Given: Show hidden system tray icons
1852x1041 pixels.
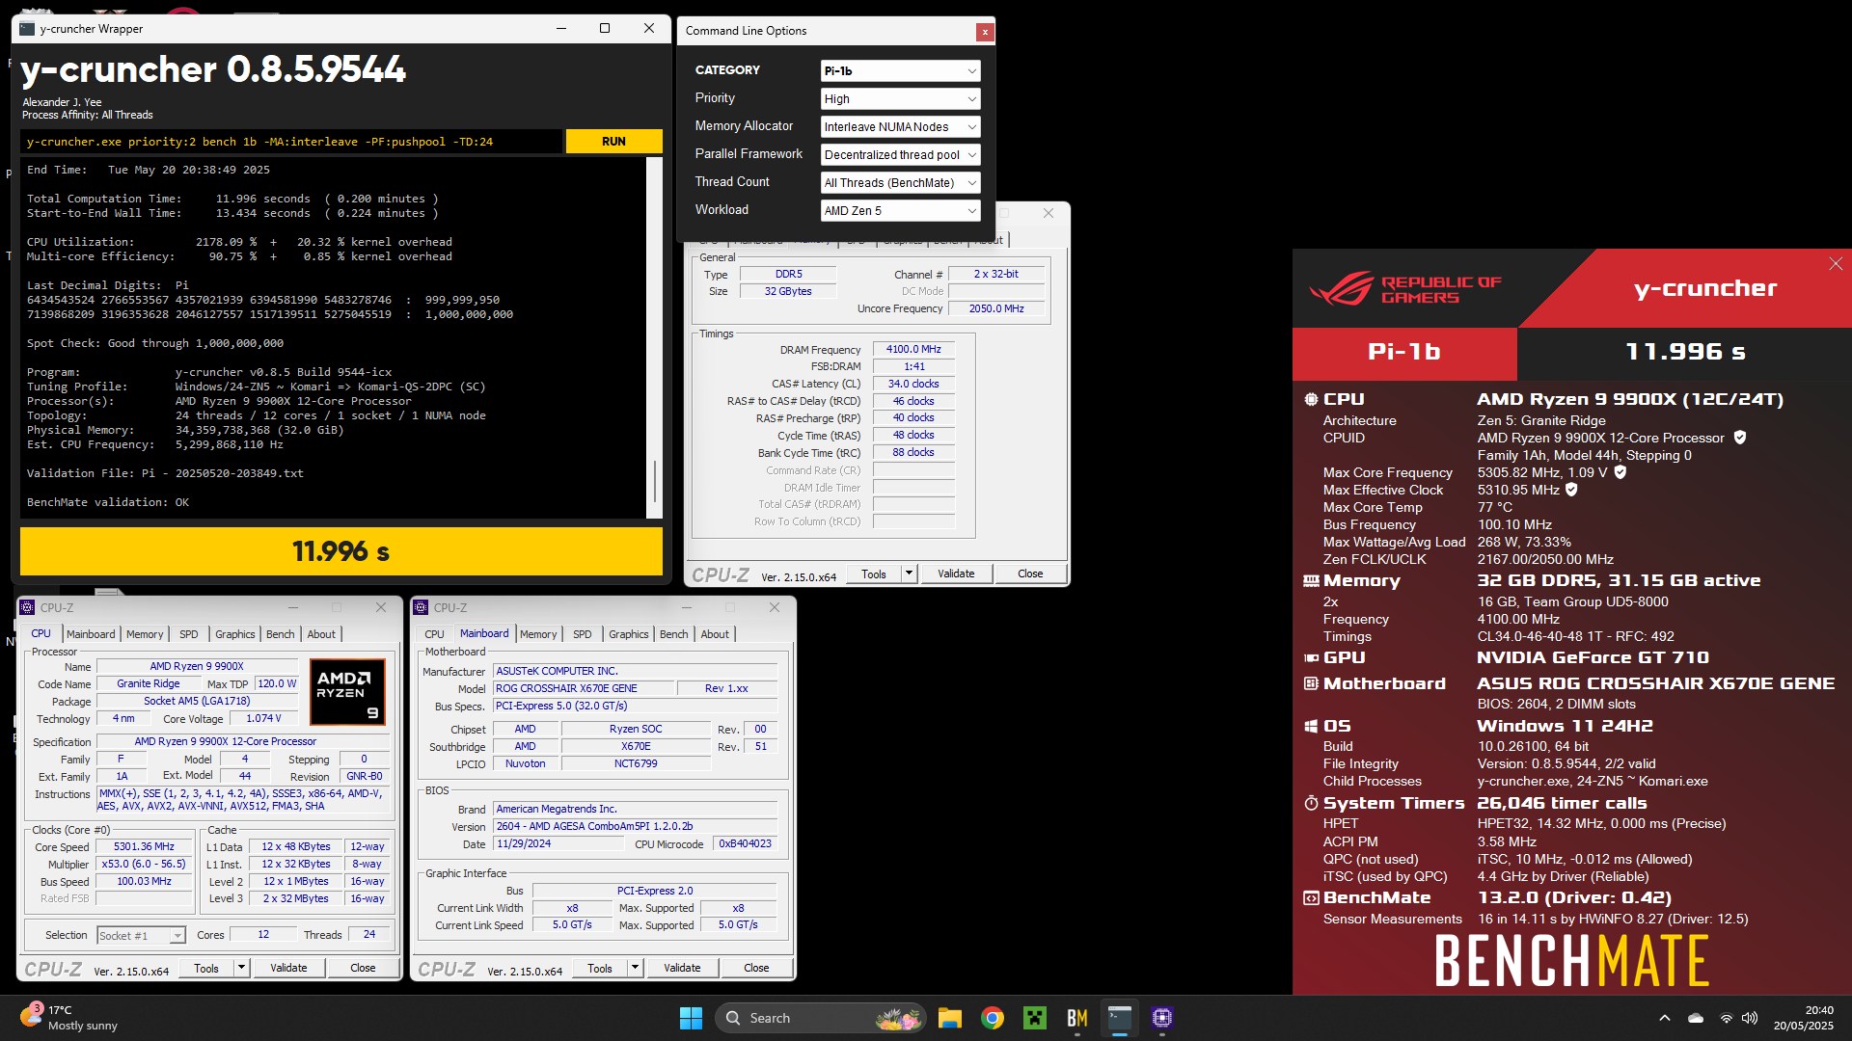Looking at the screenshot, I should coord(1665,1018).
